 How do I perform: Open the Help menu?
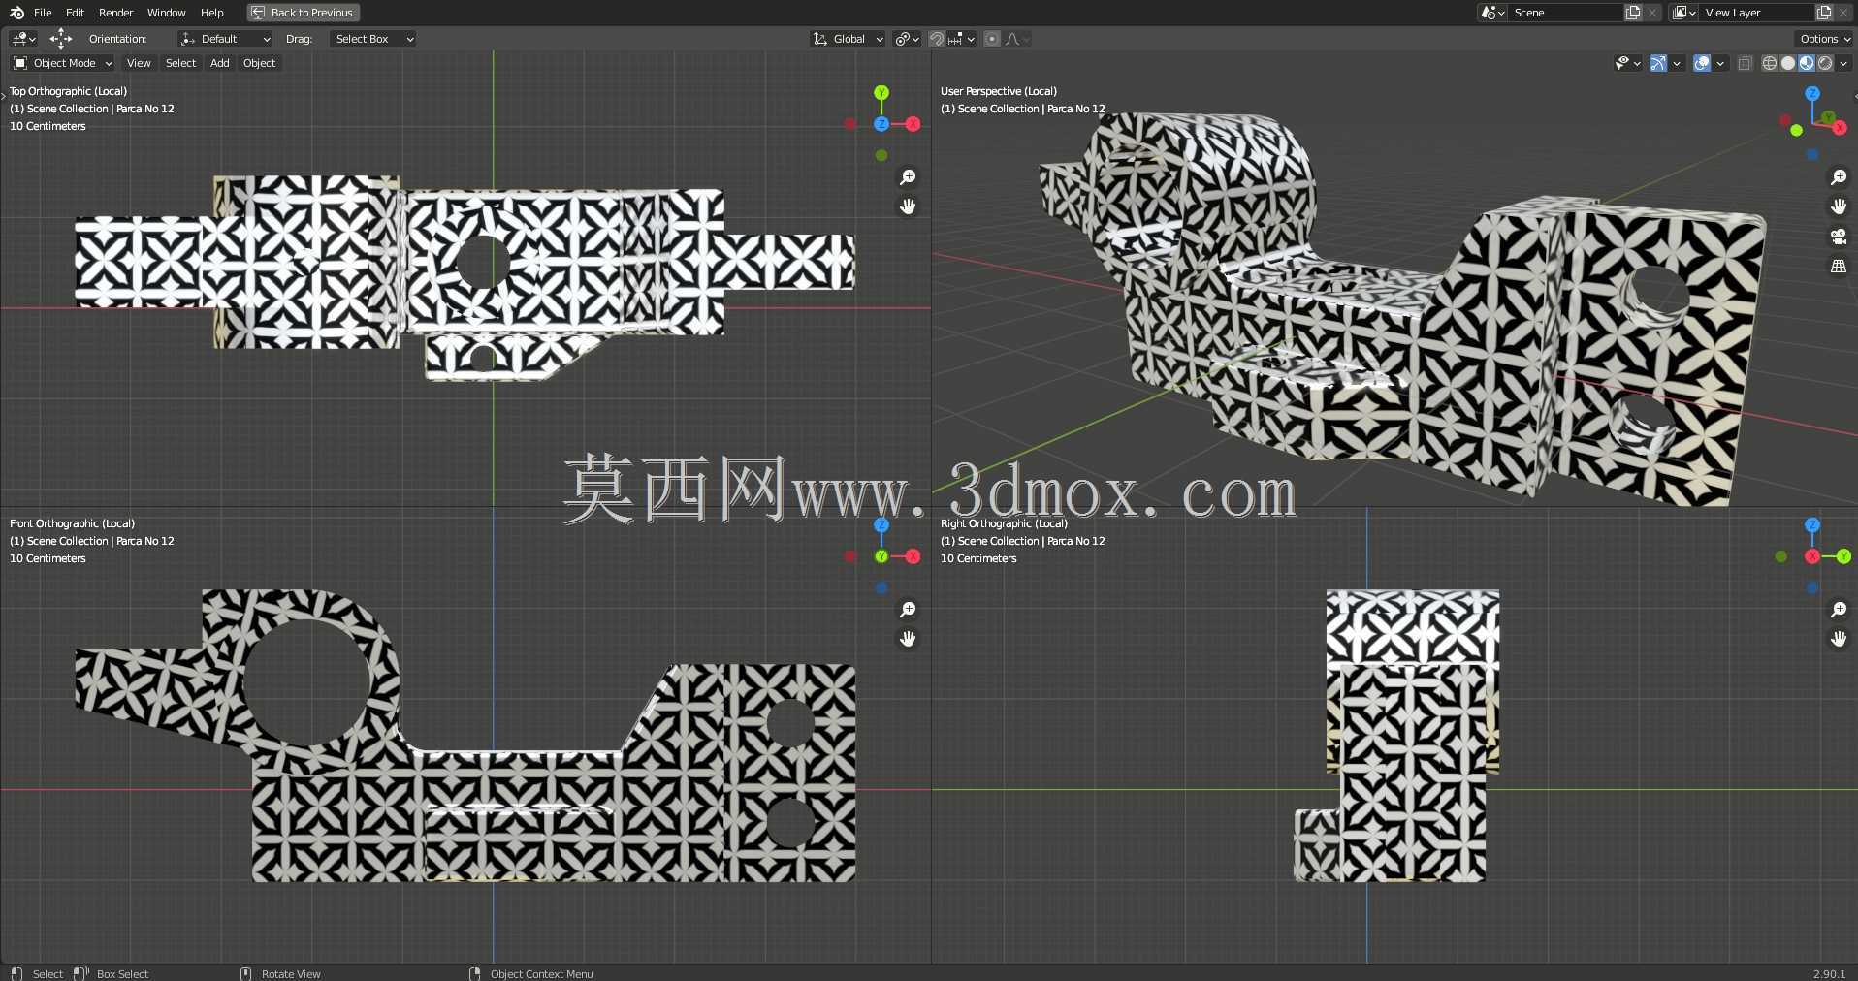[211, 13]
